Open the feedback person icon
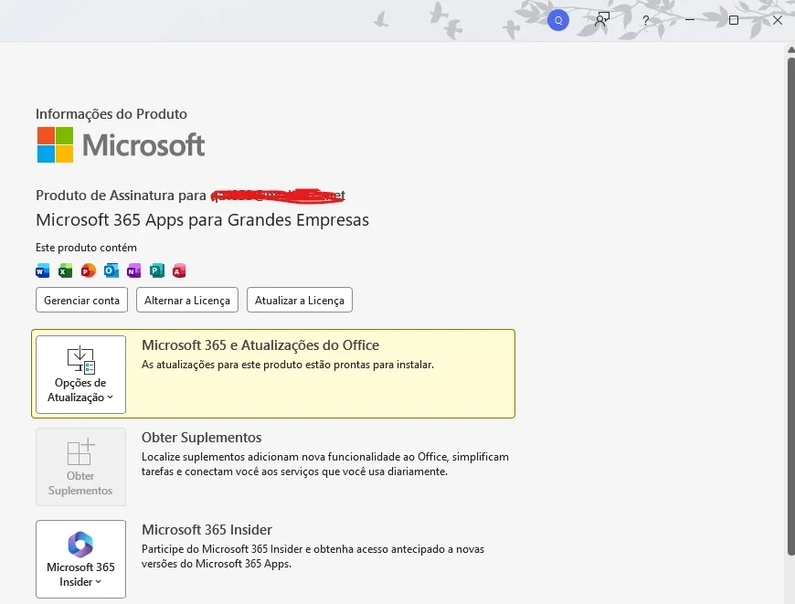Screen dimensions: 795x604 pos(602,20)
